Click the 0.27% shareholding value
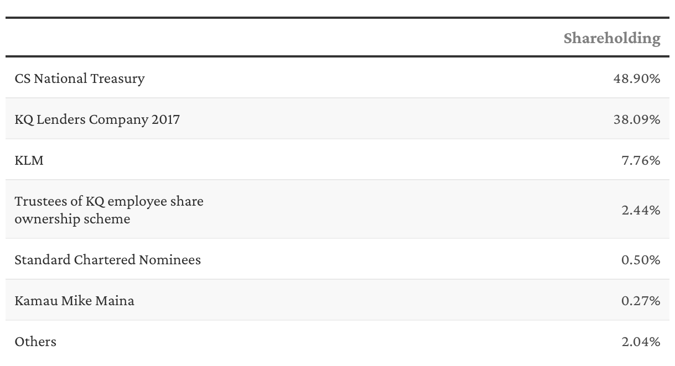 [x=641, y=301]
